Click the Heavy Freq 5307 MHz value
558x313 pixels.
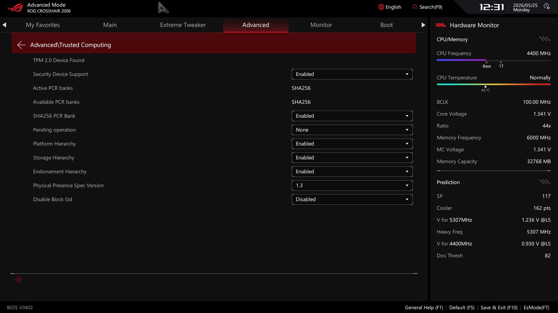(x=539, y=232)
